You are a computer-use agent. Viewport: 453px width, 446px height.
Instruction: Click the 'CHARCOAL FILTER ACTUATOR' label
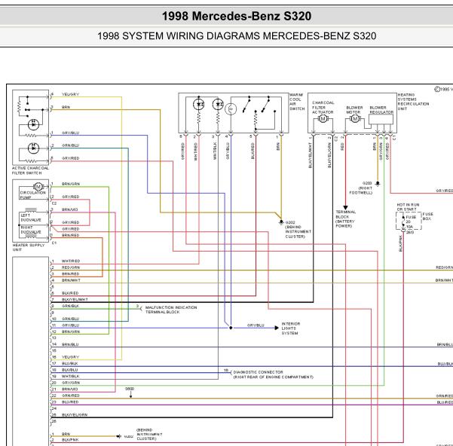click(x=323, y=108)
